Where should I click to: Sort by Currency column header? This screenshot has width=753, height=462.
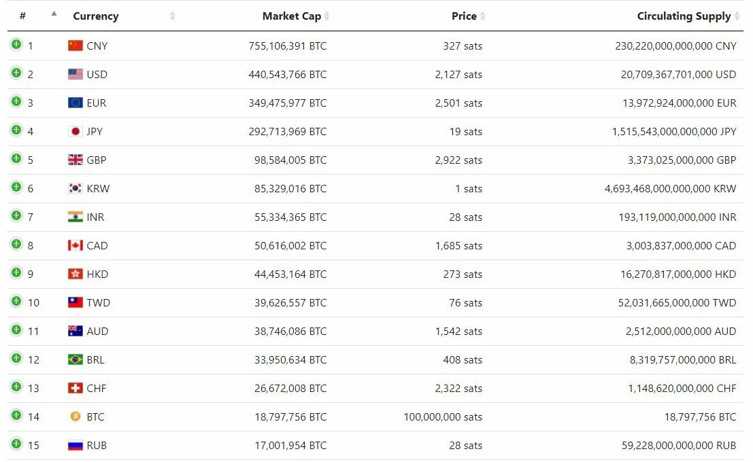tap(95, 16)
